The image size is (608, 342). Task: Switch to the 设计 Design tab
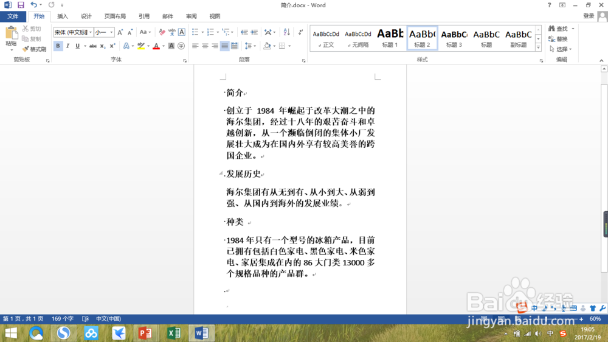pyautogui.click(x=86, y=16)
